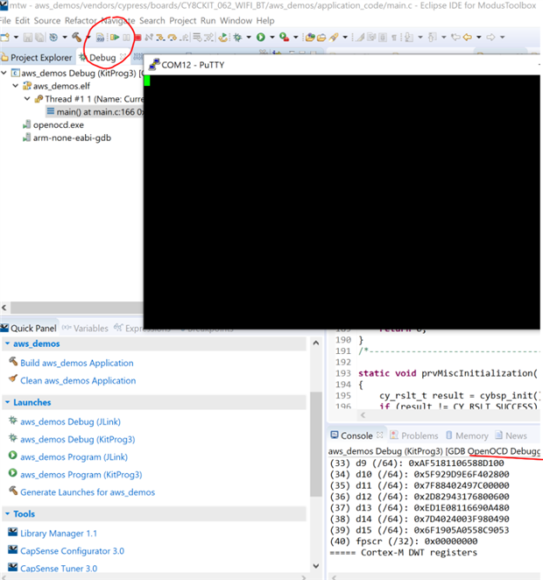This screenshot has width=543, height=580.
Task: Click the CapSense Configurator 3.0 icon
Action: click(12, 550)
